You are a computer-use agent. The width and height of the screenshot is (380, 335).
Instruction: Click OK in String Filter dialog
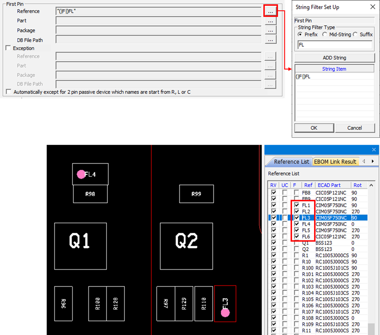314,128
